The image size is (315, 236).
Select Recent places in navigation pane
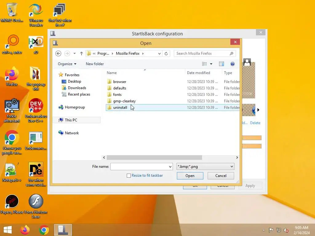(79, 94)
